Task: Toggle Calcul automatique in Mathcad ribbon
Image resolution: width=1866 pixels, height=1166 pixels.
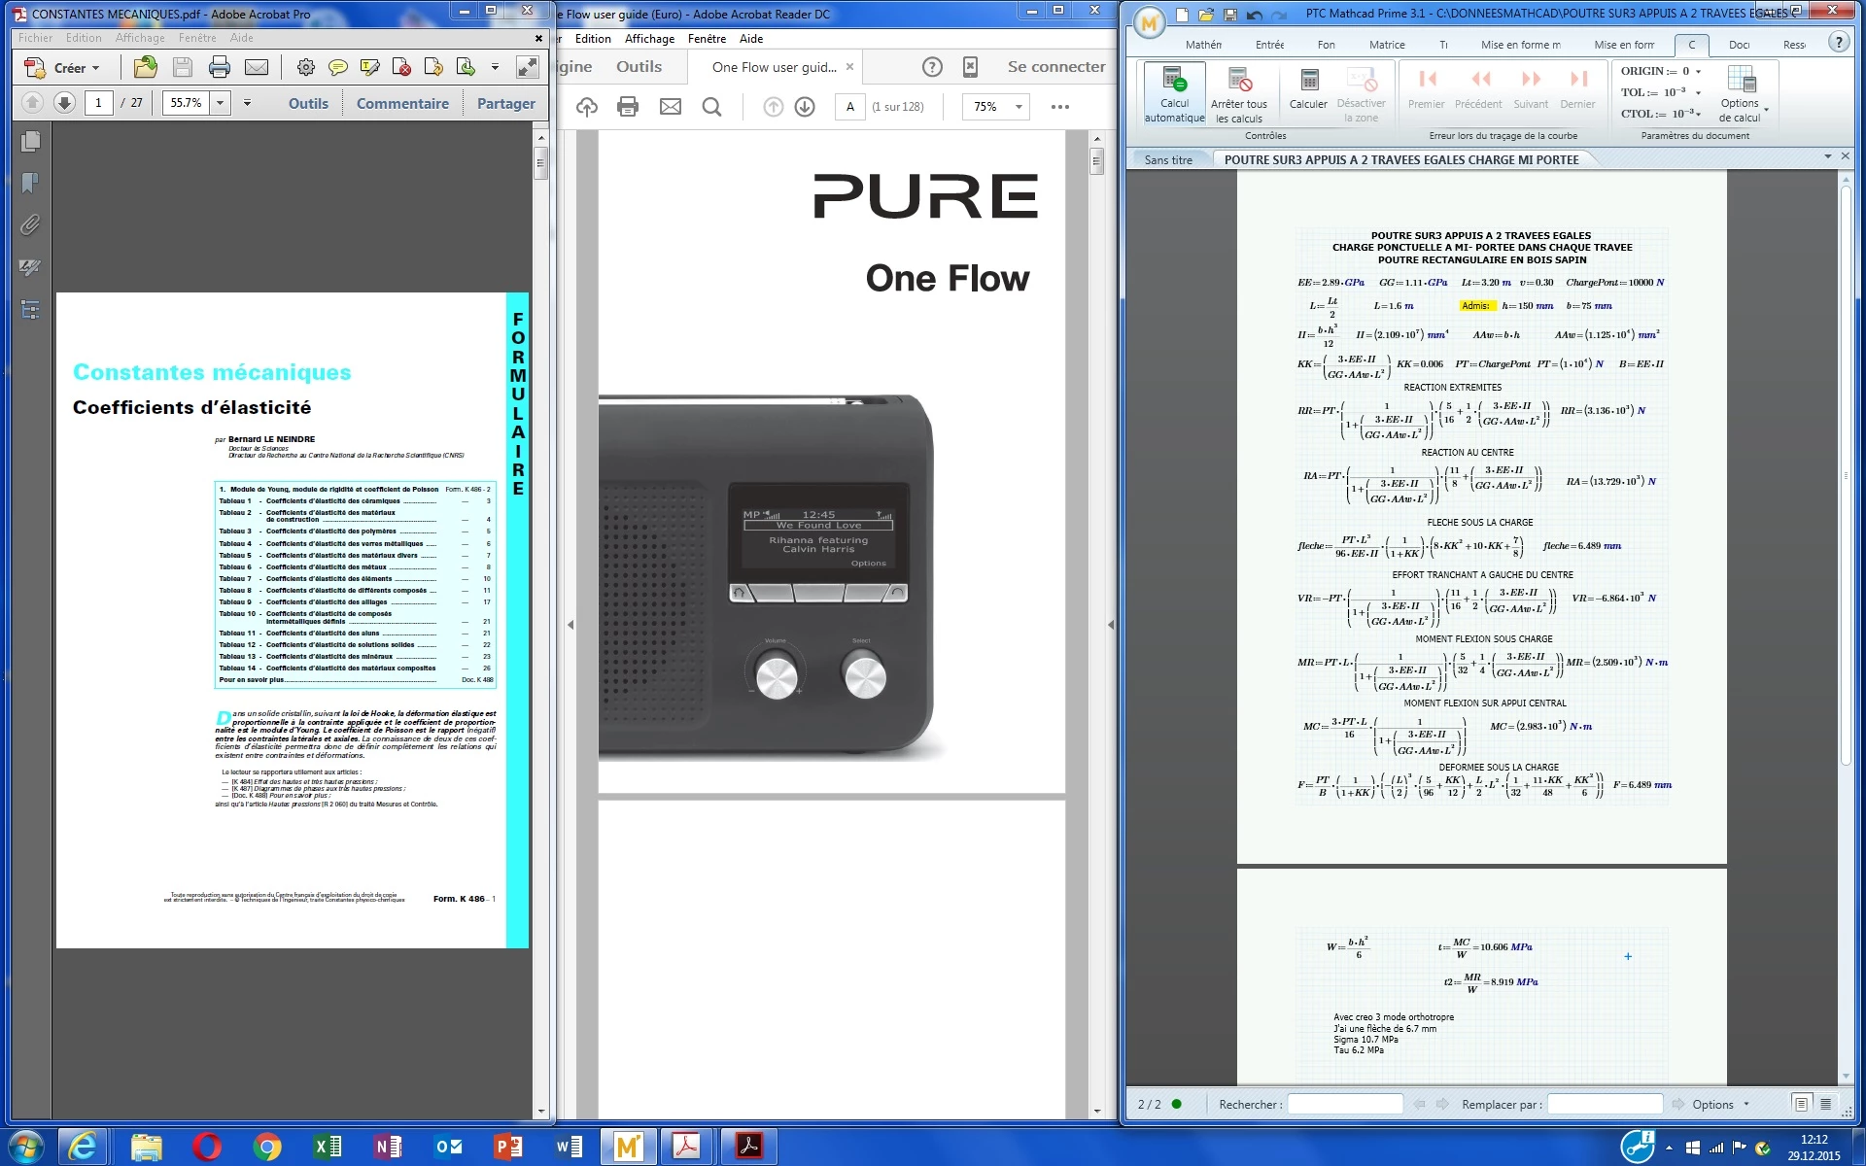Action: pos(1174,94)
